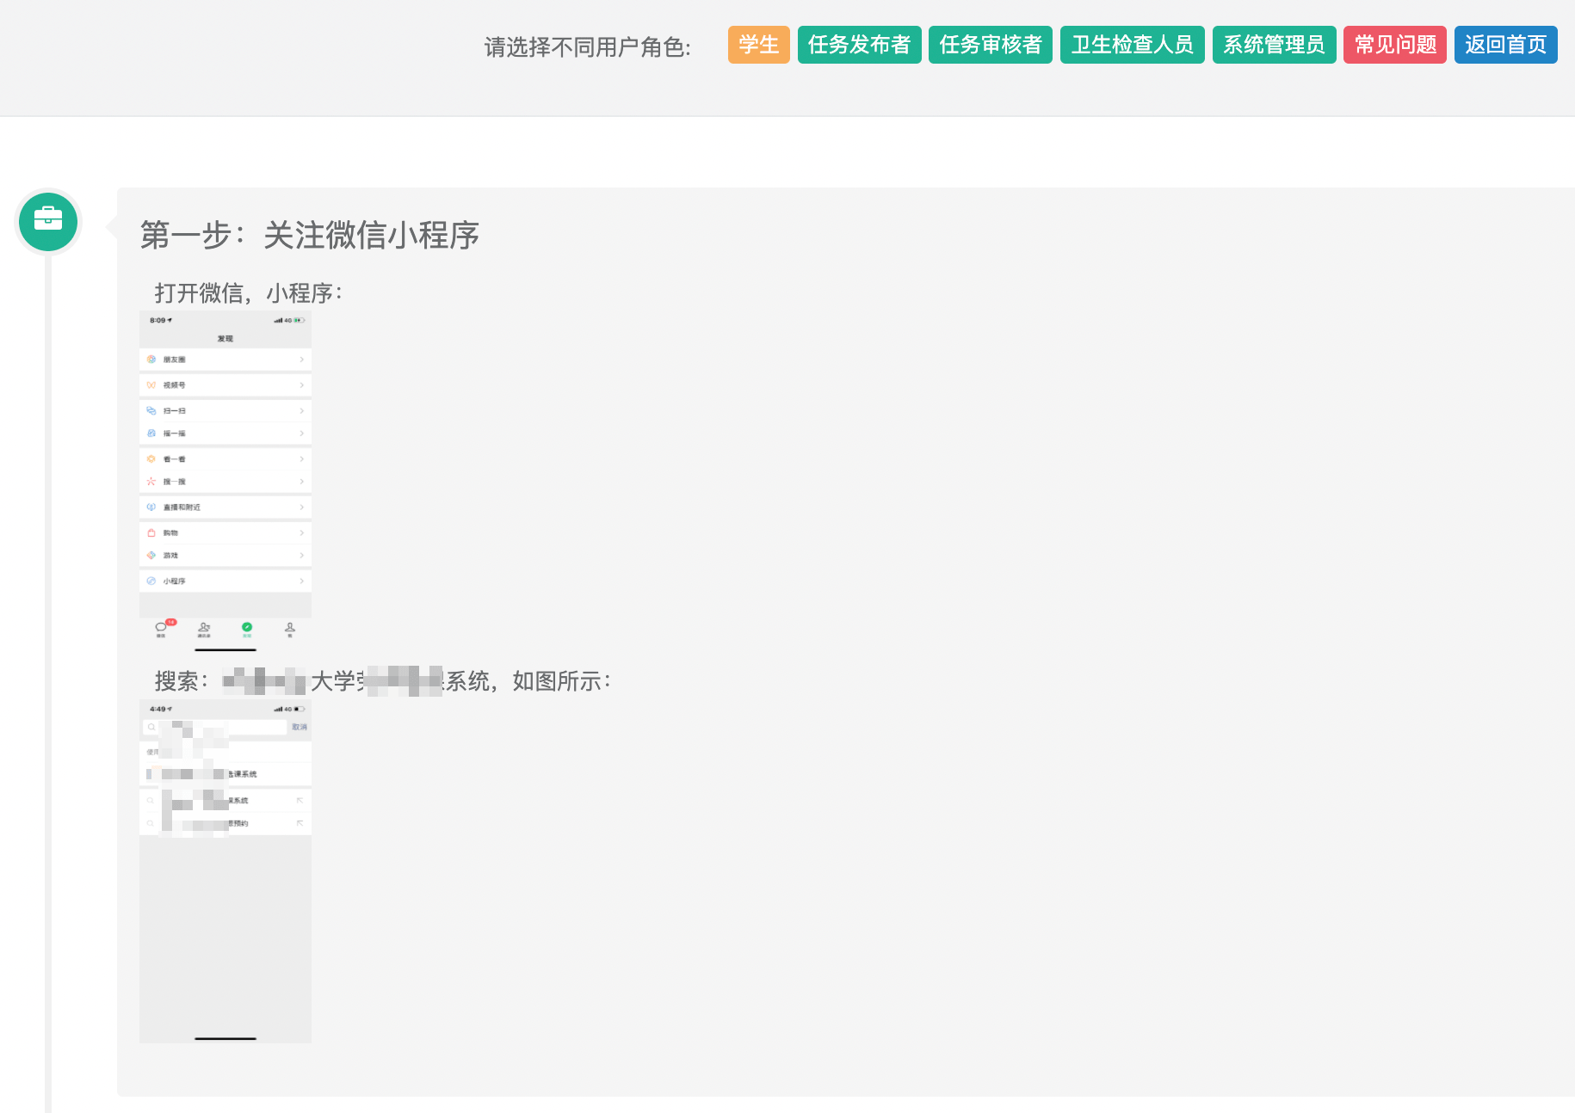Open the 卫生检查人员 role guide
This screenshot has height=1113, width=1575.
point(1132,45)
